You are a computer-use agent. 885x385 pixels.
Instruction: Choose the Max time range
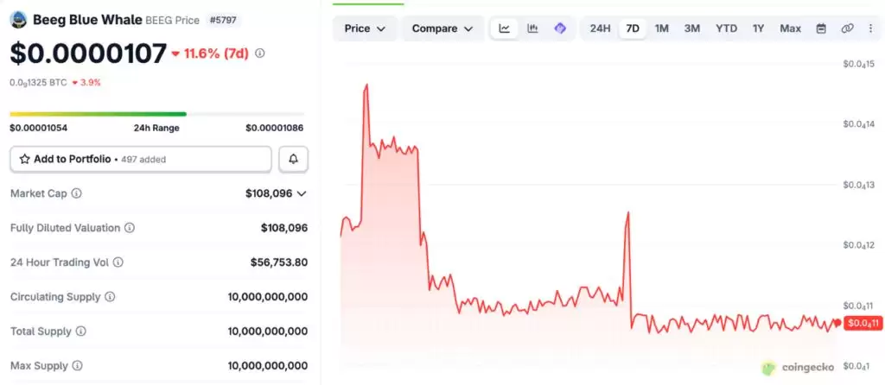(790, 28)
